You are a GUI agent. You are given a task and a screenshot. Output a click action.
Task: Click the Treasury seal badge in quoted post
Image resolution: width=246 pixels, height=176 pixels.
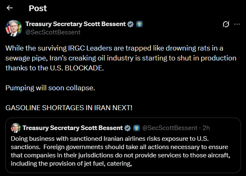pos(137,128)
